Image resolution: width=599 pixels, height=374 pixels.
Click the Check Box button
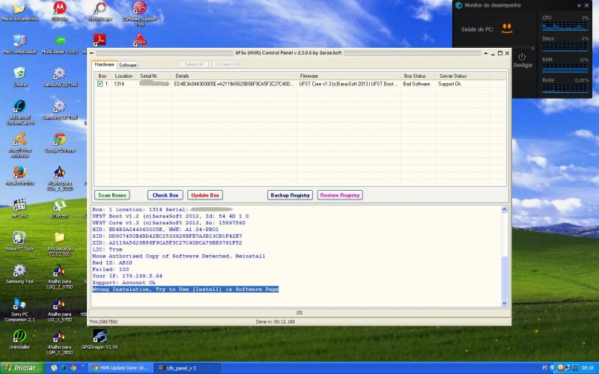165,195
